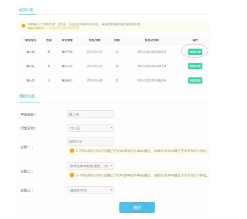Open the 志愿二 school dropdown

click(x=91, y=166)
